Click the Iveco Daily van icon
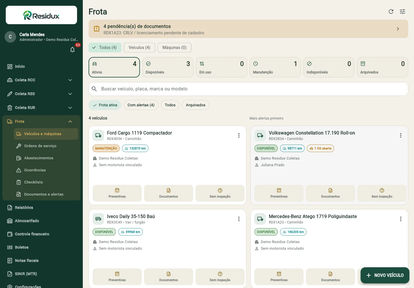 pyautogui.click(x=98, y=219)
